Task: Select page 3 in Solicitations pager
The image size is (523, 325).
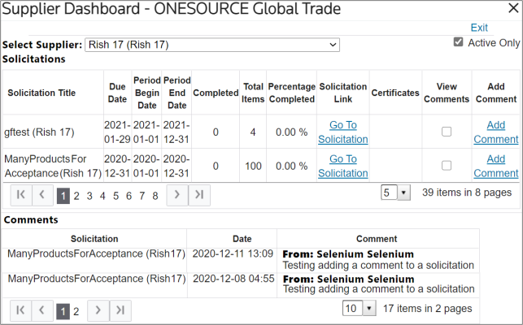Action: pos(89,196)
